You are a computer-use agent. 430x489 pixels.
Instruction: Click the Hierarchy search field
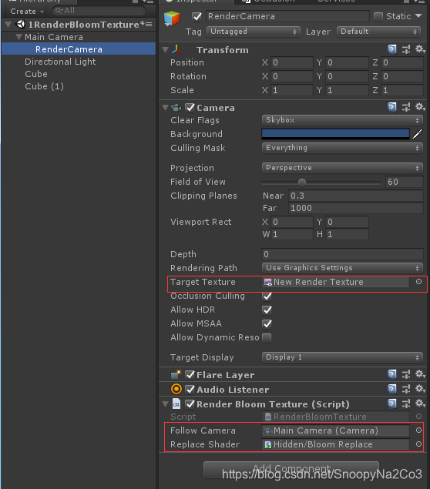[x=99, y=11]
